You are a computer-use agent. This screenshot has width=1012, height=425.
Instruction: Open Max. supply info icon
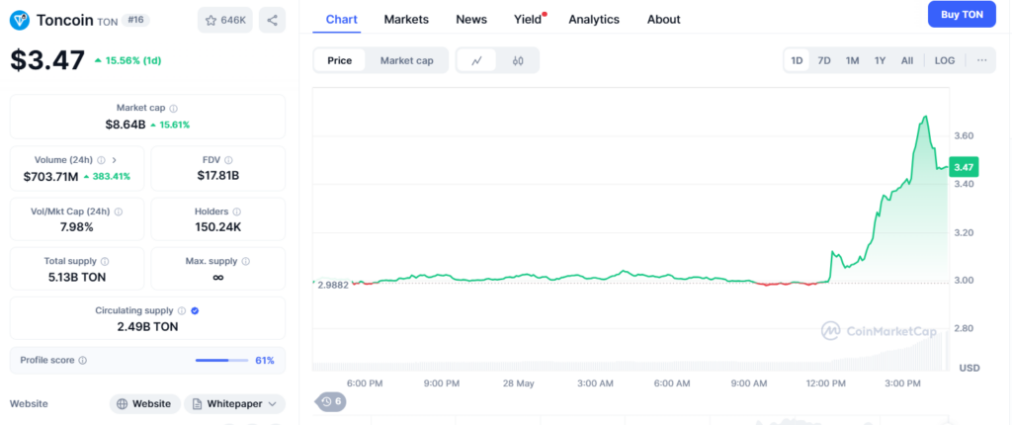(x=246, y=262)
